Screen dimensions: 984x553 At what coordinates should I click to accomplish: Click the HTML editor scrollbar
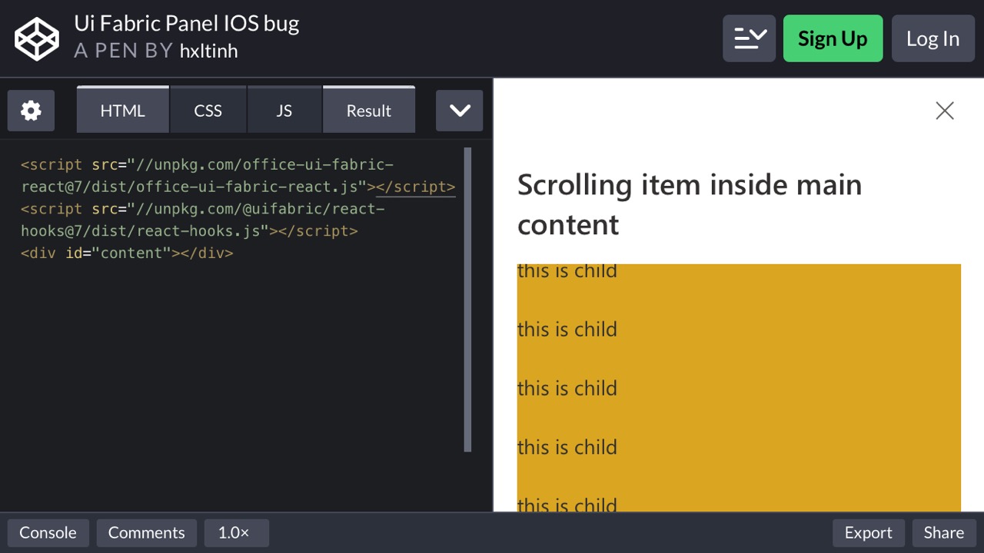tap(469, 300)
